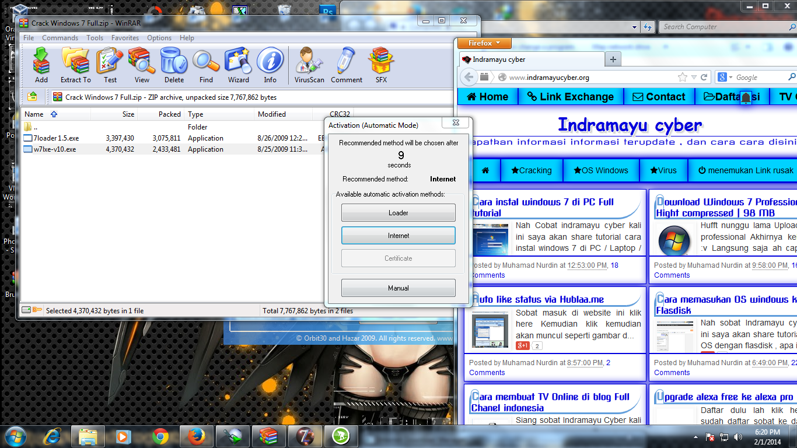The image size is (797, 448).
Task: Click the Extract To toolbar icon
Action: point(75,65)
